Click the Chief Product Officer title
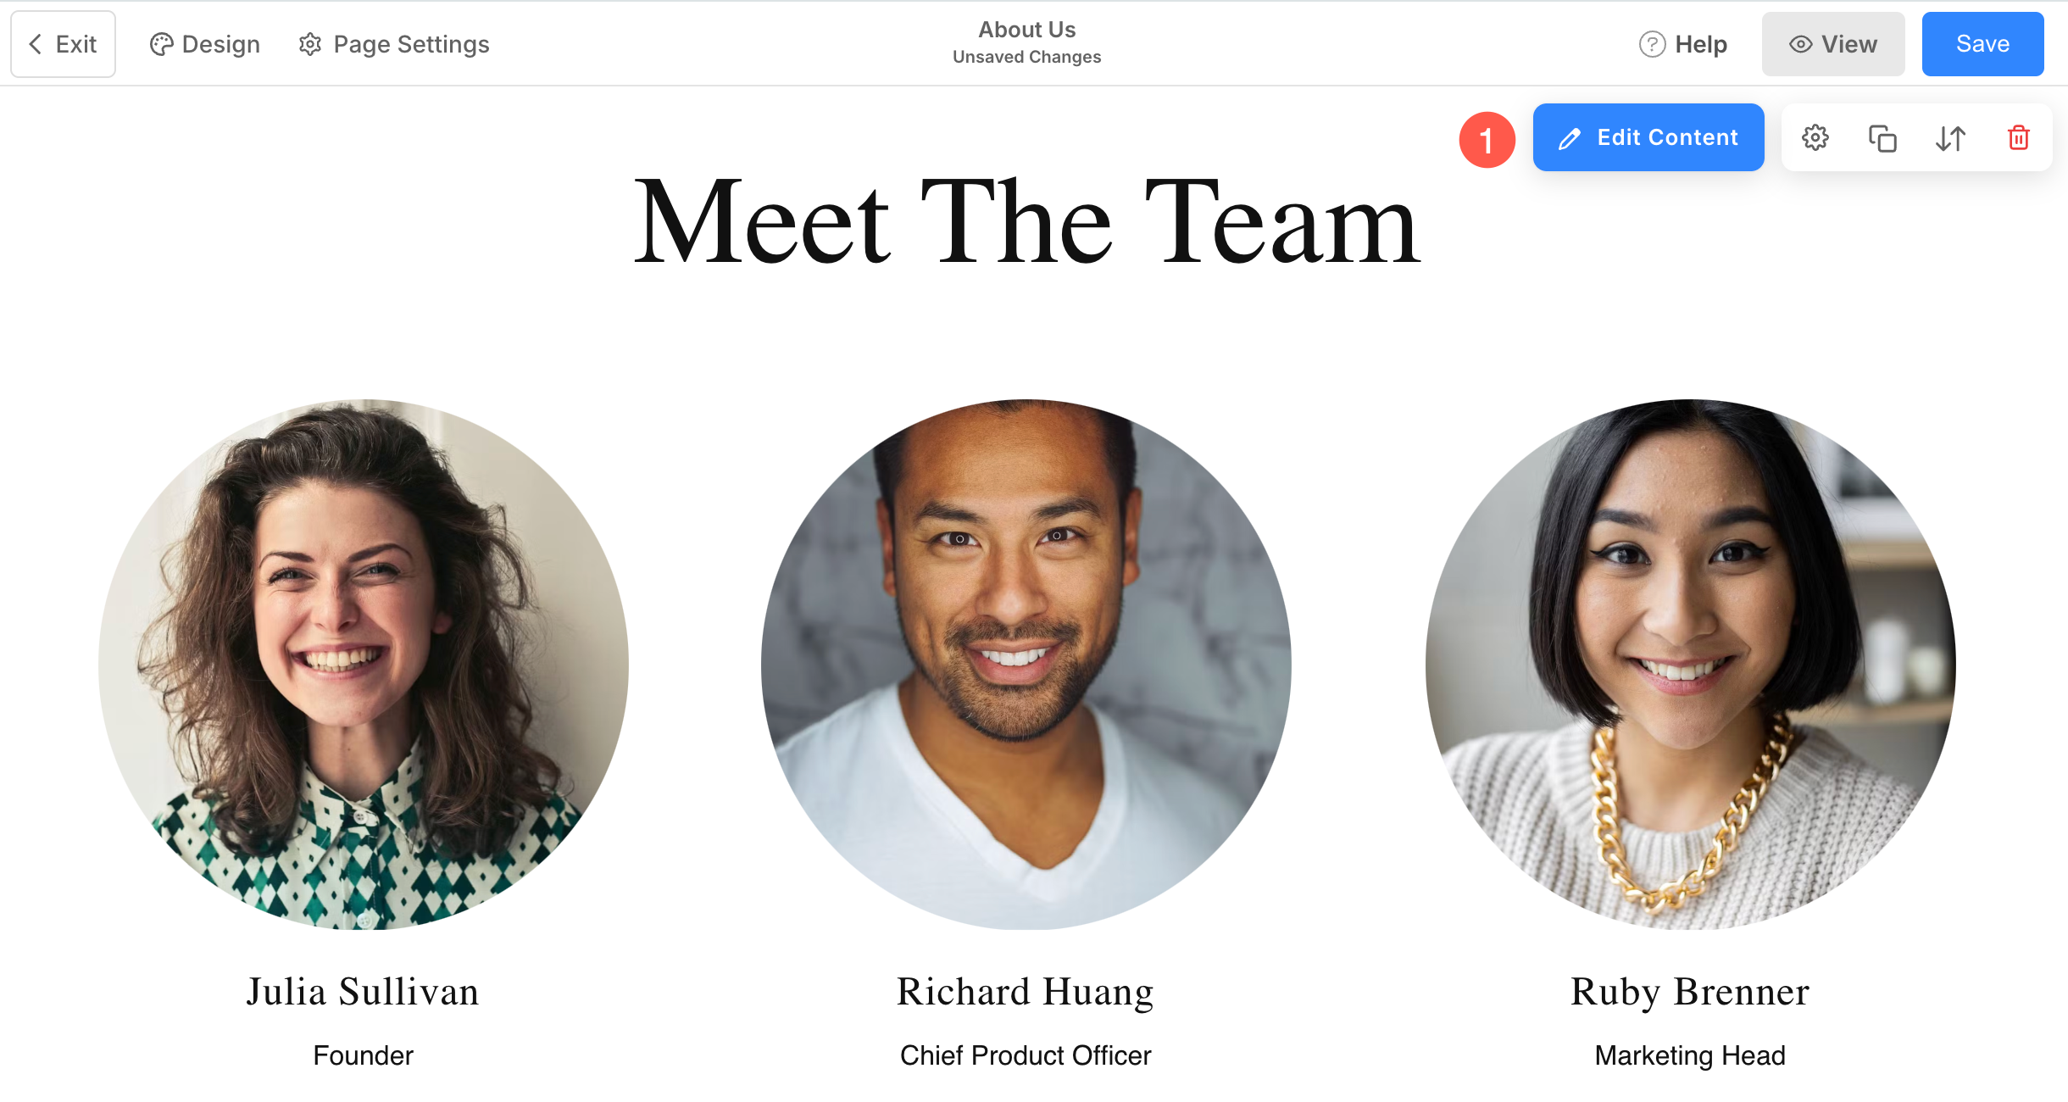The image size is (2068, 1102). pos(1026,1055)
